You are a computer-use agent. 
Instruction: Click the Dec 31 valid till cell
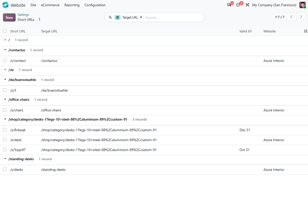click(245, 130)
